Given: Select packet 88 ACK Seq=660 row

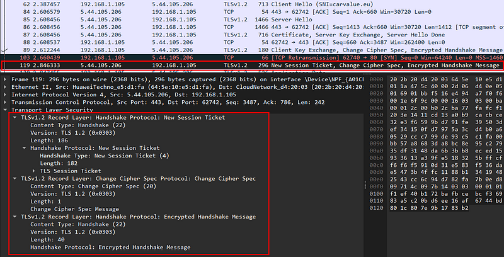Looking at the screenshot, I should (252, 42).
